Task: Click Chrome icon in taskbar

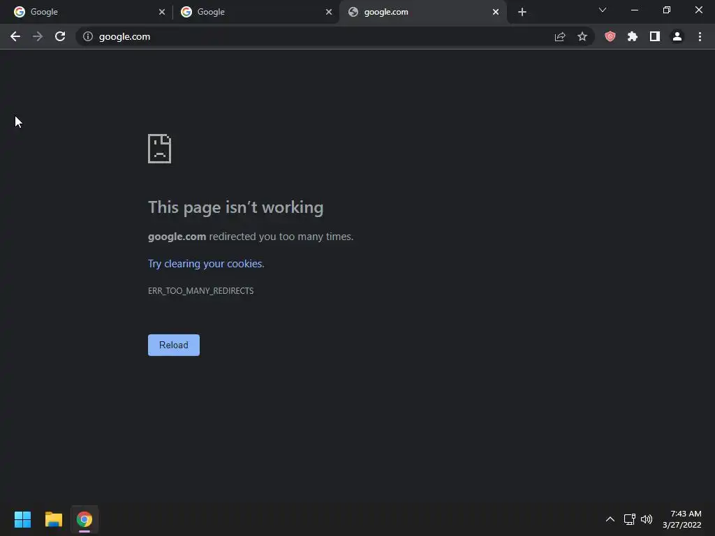Action: (84, 519)
